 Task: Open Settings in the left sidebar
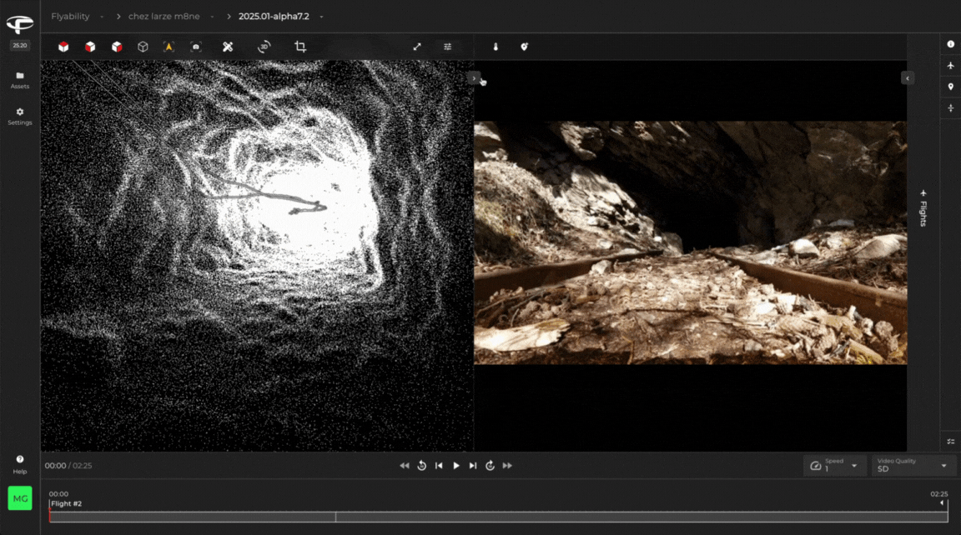click(20, 117)
